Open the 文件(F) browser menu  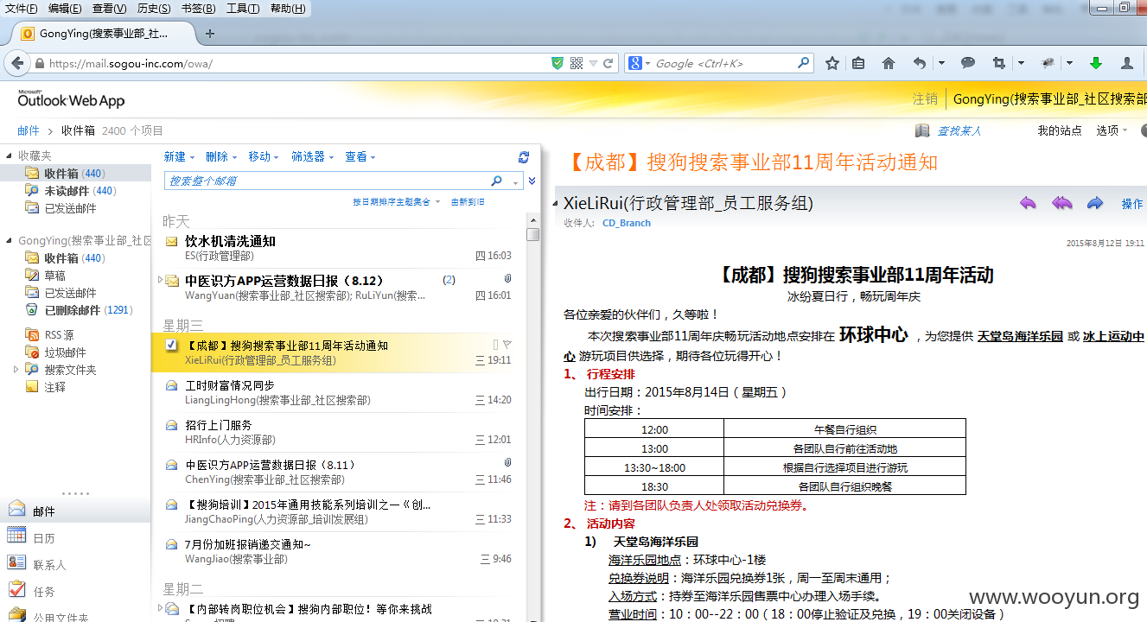(x=21, y=9)
